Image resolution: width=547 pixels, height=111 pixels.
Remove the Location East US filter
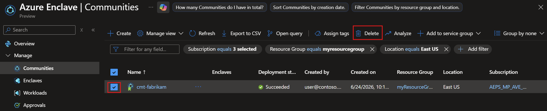point(446,49)
